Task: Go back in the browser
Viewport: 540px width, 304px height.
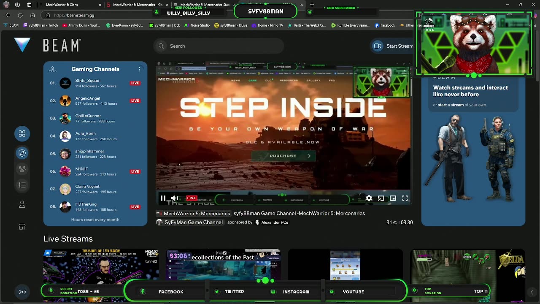Action: tap(8, 15)
